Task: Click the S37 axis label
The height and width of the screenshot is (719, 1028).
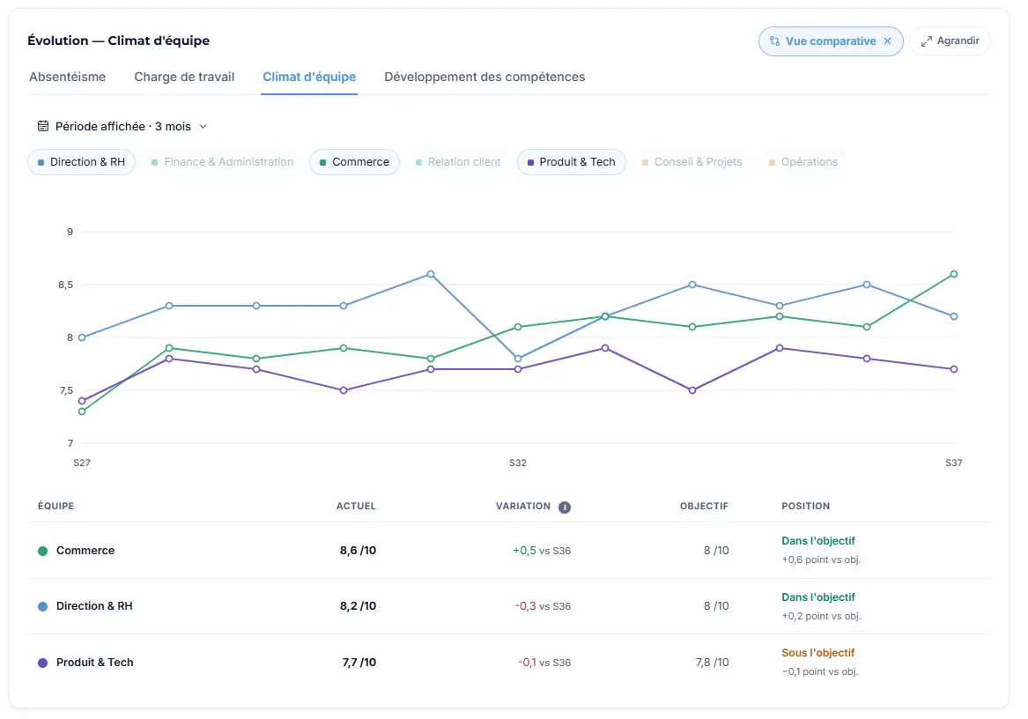Action: tap(954, 463)
